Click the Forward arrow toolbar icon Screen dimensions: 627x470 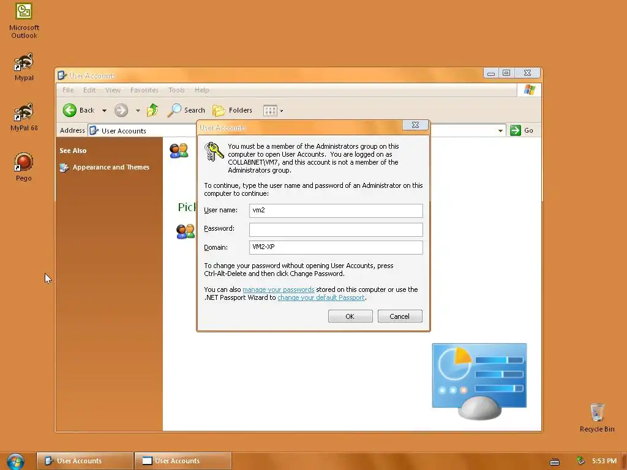[x=121, y=110]
